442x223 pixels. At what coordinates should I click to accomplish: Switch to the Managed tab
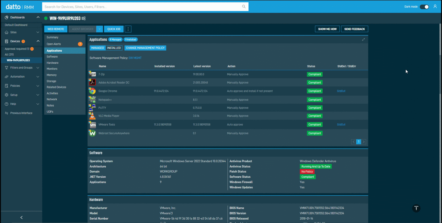click(98, 48)
